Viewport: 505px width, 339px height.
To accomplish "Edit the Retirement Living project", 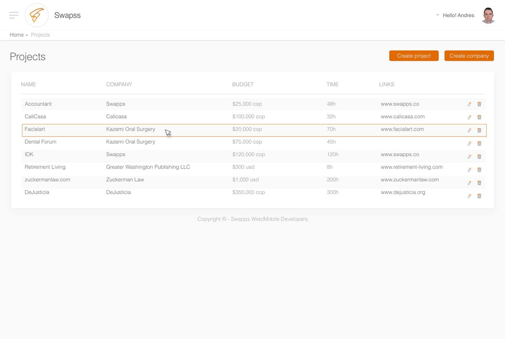I will click(469, 170).
